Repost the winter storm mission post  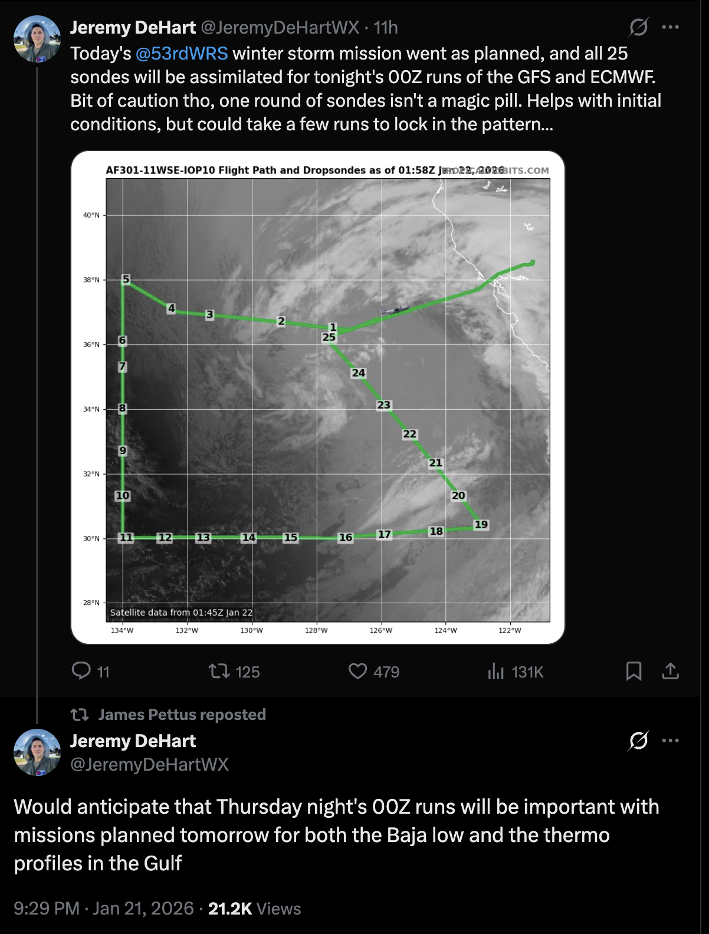pos(219,671)
